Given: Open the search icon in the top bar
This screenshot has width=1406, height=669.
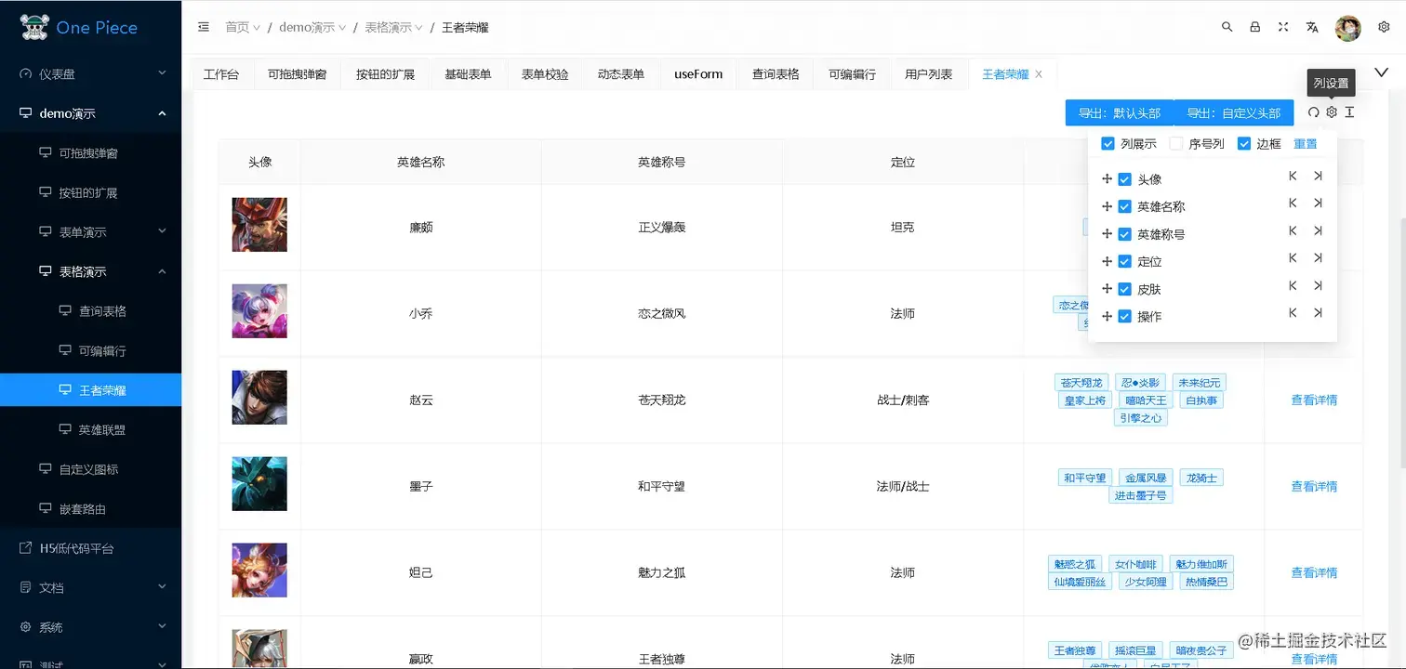Looking at the screenshot, I should click(1227, 27).
